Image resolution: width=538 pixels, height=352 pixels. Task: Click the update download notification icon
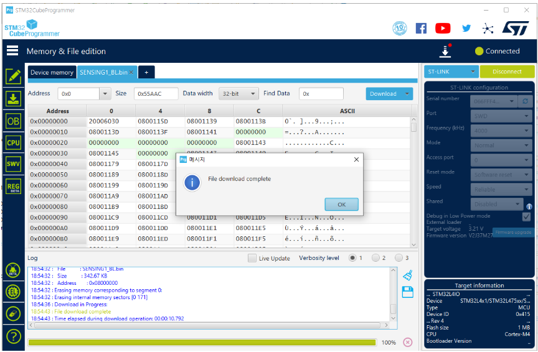coord(445,51)
